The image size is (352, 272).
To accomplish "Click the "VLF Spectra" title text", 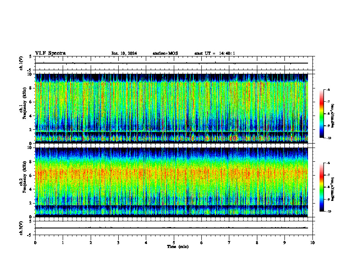I will click(50, 53).
